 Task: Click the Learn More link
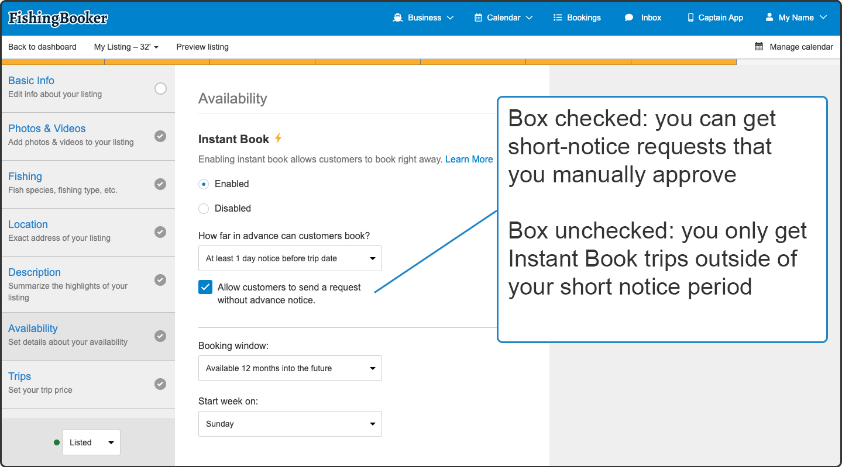pyautogui.click(x=469, y=159)
